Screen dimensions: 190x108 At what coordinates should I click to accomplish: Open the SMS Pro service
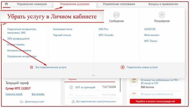click(103, 29)
